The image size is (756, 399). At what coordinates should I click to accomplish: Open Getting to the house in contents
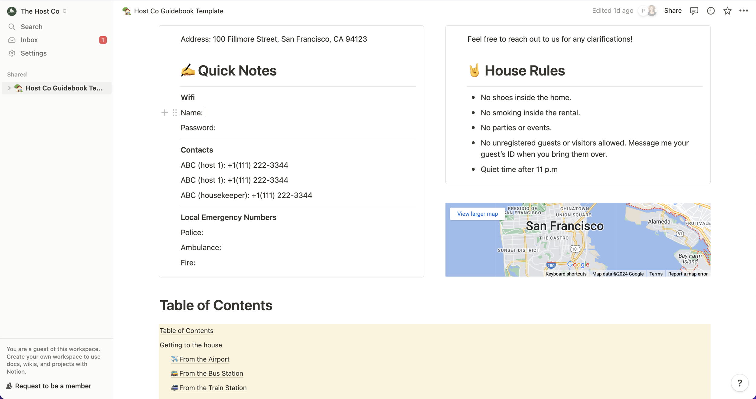pos(191,345)
